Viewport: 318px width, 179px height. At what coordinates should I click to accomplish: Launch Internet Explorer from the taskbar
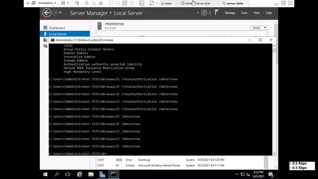[x=79, y=175]
